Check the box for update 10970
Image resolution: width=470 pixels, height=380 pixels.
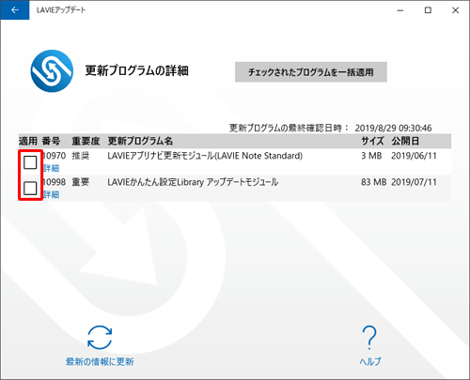tap(30, 162)
